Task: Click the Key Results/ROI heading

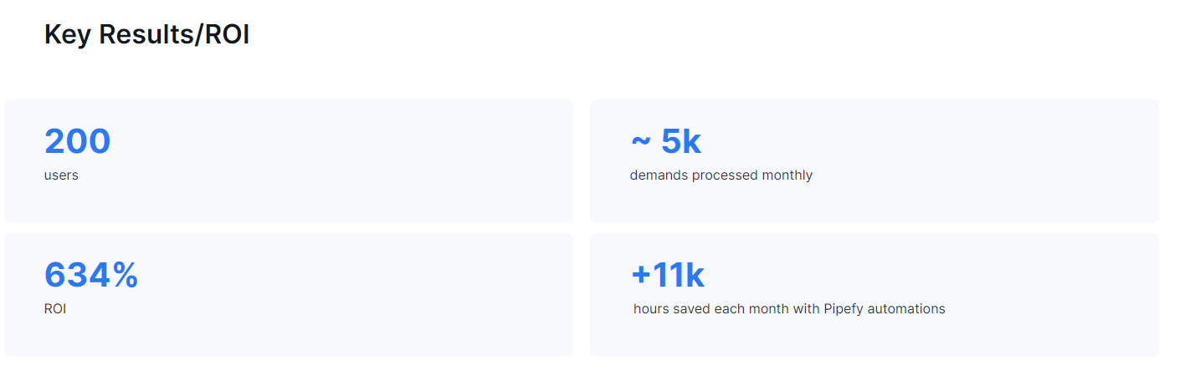Action: tap(146, 35)
